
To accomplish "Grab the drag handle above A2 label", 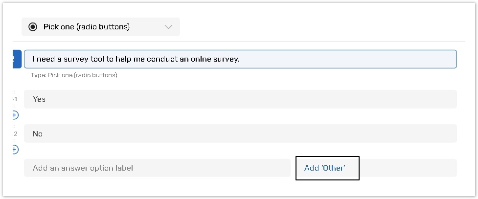I will 14,127.
